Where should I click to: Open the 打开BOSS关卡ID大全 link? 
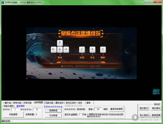click(x=53, y=107)
